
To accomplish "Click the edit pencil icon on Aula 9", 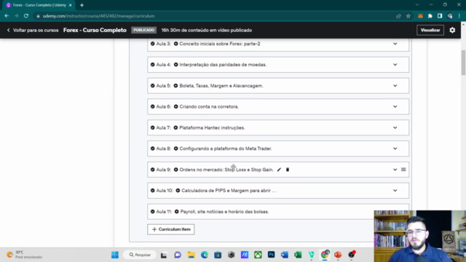I will [279, 170].
